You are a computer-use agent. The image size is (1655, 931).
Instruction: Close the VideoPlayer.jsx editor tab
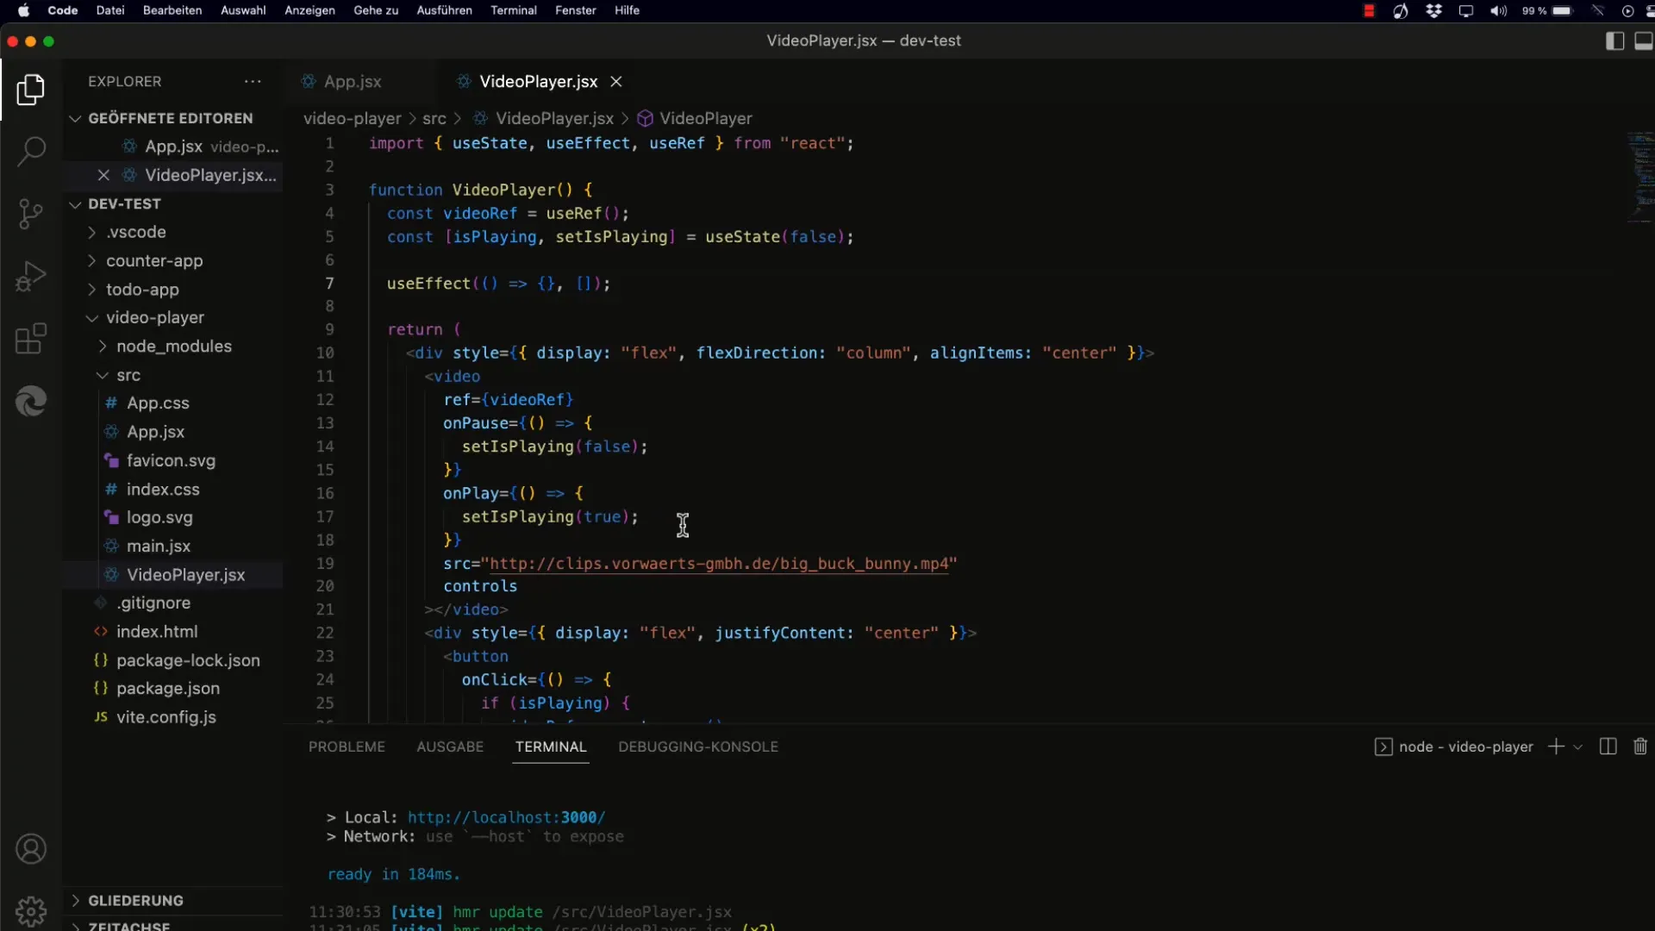616,81
